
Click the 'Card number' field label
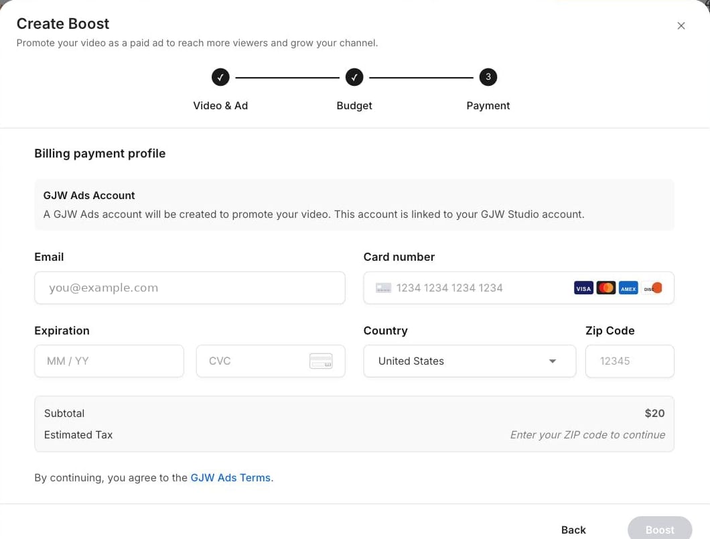coord(399,257)
